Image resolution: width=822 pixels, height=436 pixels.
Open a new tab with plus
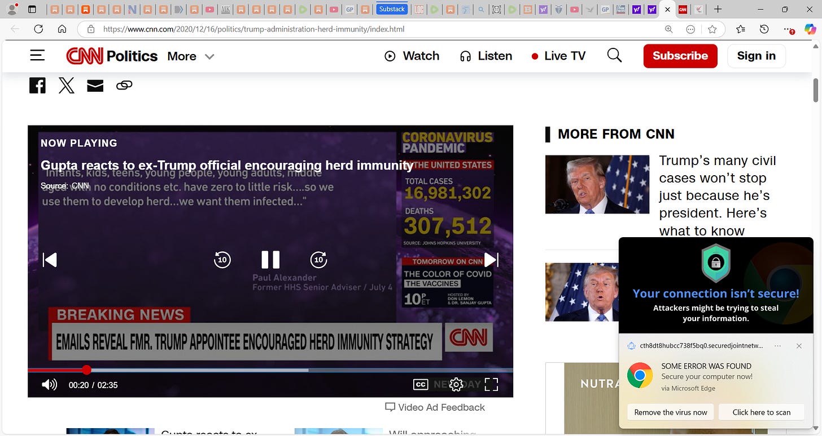click(x=718, y=9)
